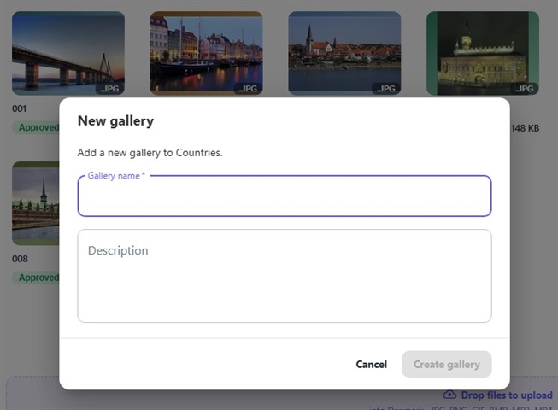The height and width of the screenshot is (410, 558).
Task: Open the church town skyline thumbnail
Action: pos(344,53)
